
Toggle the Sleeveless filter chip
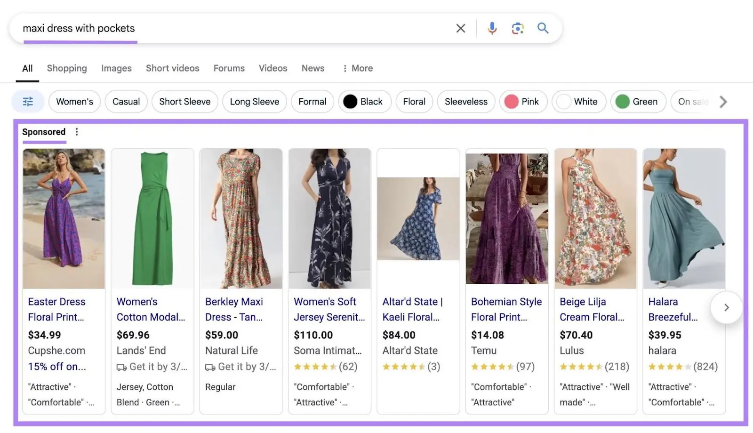(x=465, y=101)
